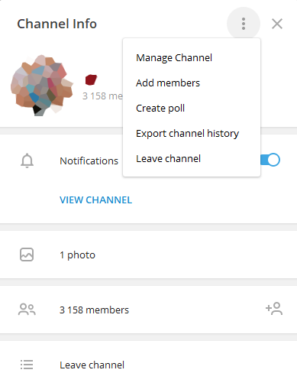The height and width of the screenshot is (386, 297).
Task: Click the list icon beside Leave channel
Action: coord(27,365)
